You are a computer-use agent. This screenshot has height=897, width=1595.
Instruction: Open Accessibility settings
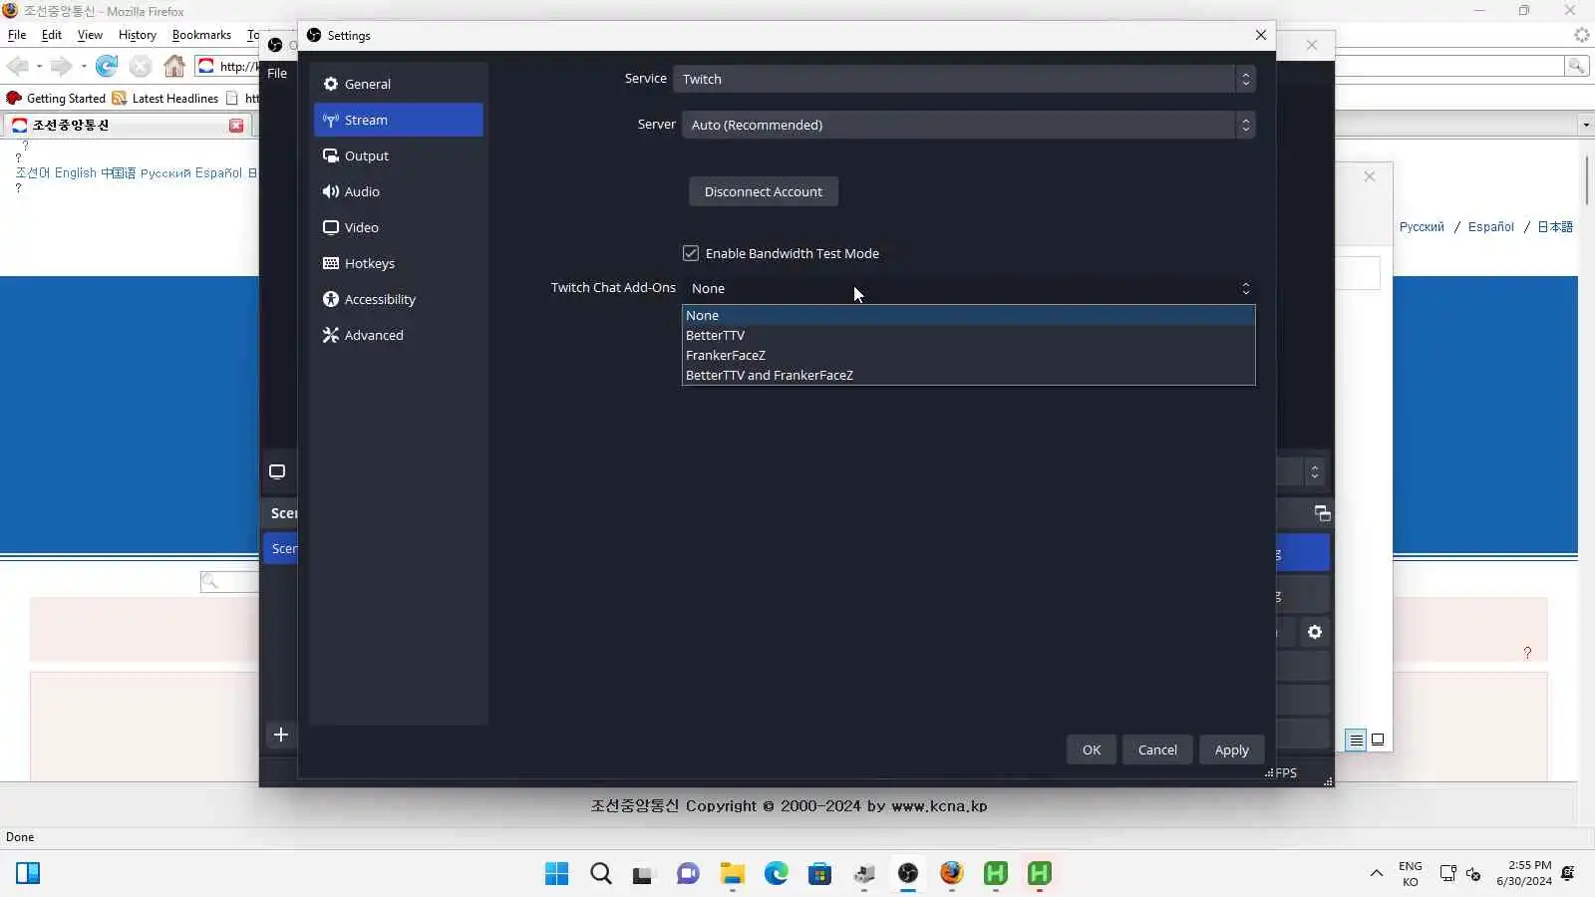pos(398,299)
